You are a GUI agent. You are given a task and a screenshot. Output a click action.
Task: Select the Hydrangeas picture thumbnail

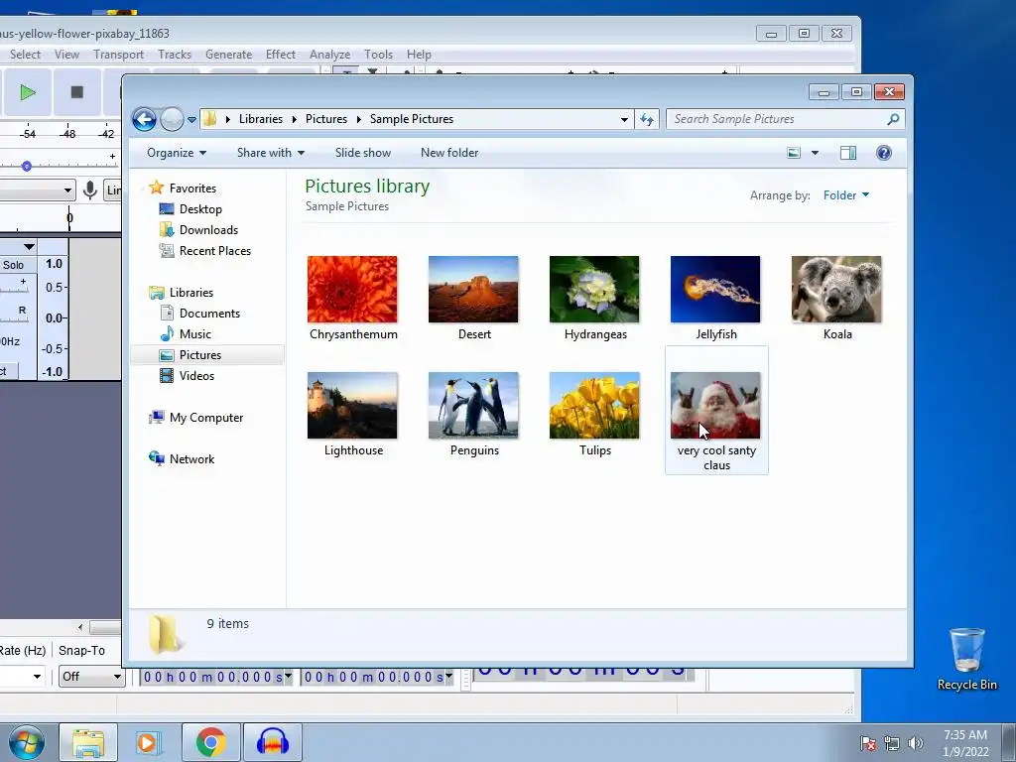click(594, 290)
